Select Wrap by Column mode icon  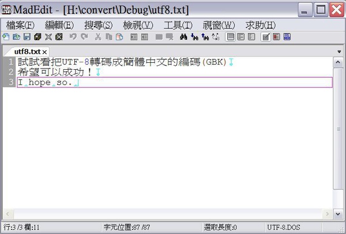251,37
